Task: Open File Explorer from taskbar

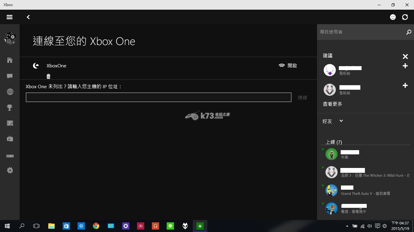Action: click(x=52, y=226)
